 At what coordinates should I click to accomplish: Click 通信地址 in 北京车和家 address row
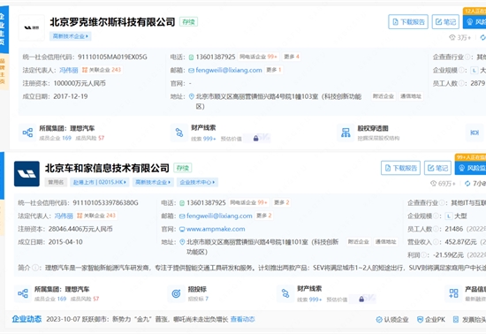[x=385, y=242]
